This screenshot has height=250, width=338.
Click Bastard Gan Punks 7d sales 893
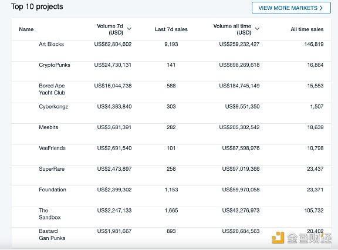[x=171, y=231]
